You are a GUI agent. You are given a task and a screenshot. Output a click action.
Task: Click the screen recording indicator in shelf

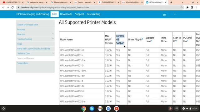(170, 109)
